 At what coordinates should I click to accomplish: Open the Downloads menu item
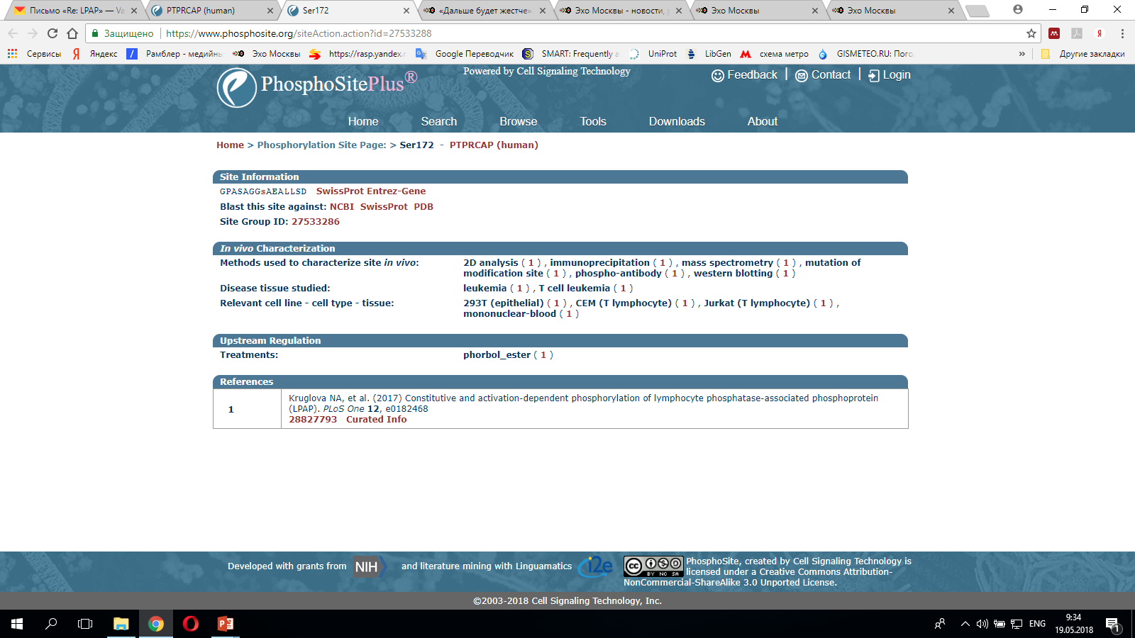point(676,121)
